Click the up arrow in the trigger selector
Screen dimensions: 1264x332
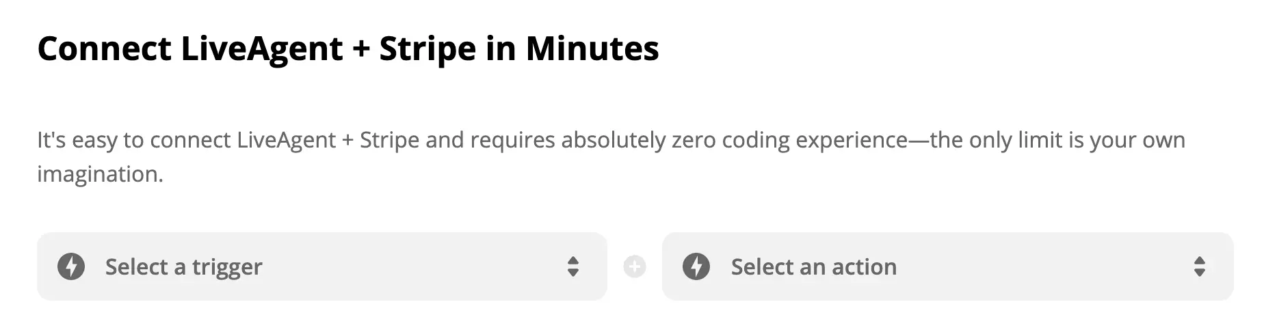coord(573,260)
